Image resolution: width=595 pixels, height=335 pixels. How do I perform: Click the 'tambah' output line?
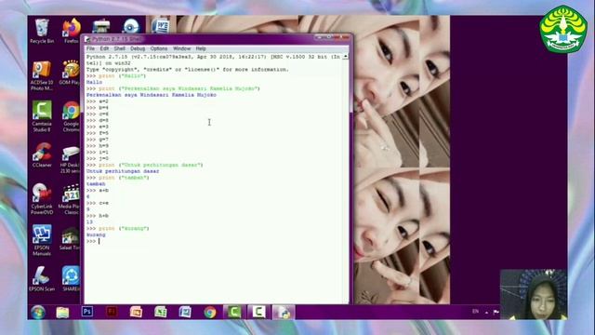(96, 184)
